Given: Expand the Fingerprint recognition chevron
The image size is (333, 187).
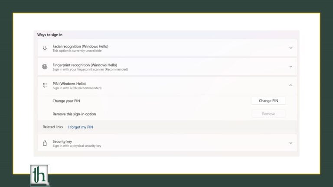Looking at the screenshot, I should pos(291,67).
